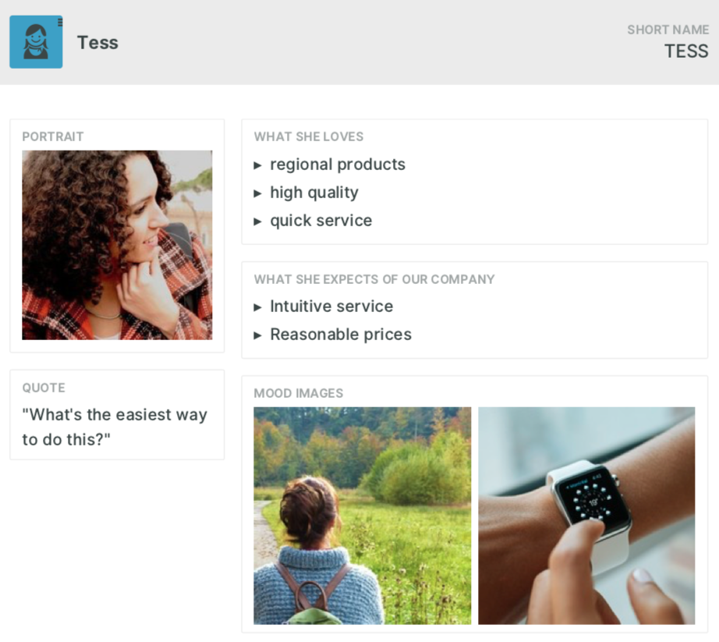The image size is (719, 642).
Task: Click the quote text about easiest way
Action: pos(115,427)
